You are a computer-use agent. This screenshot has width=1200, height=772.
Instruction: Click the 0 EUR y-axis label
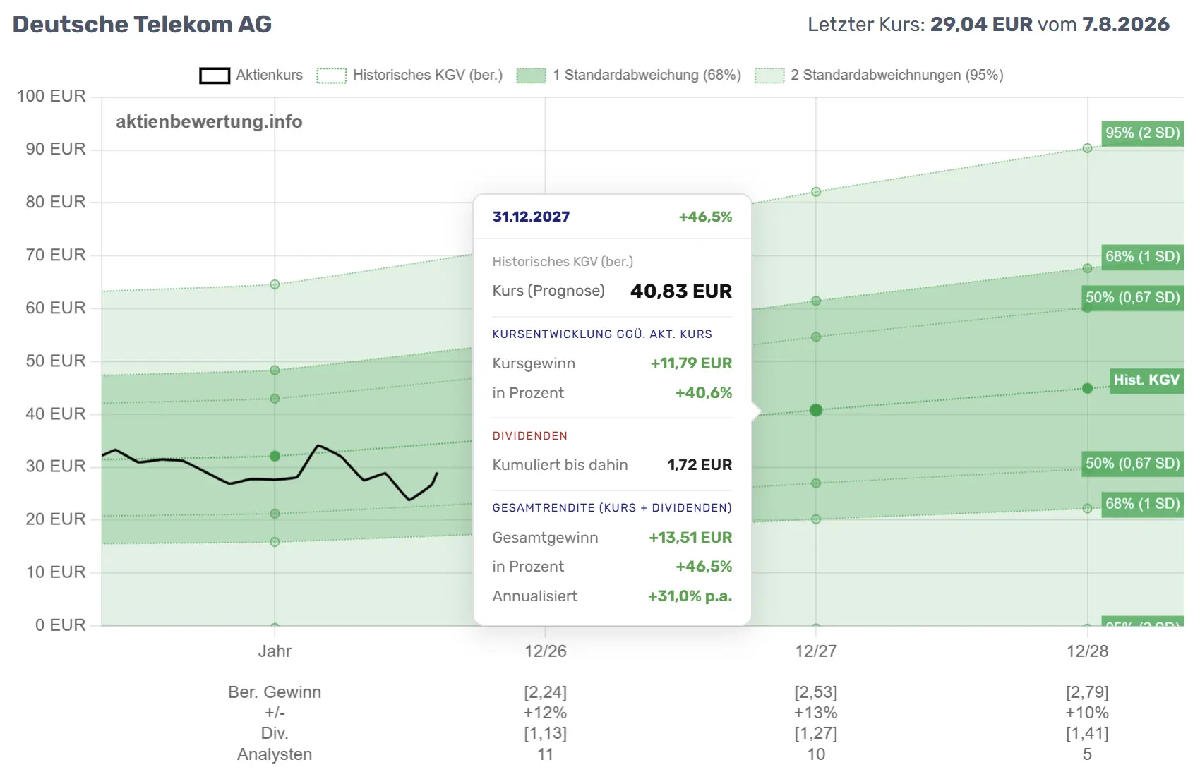click(x=61, y=625)
